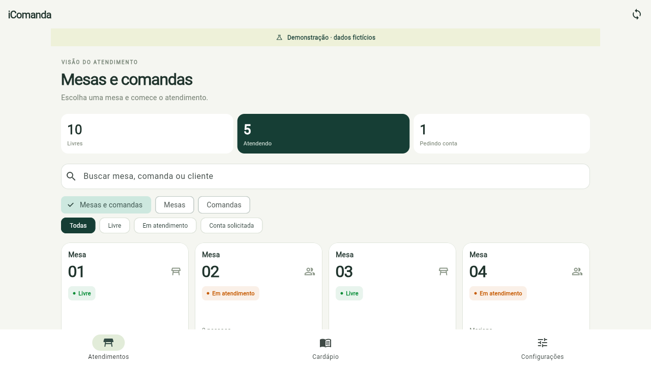The width and height of the screenshot is (651, 366).
Task: Open the Cardápio navigation tab
Action: 325,348
